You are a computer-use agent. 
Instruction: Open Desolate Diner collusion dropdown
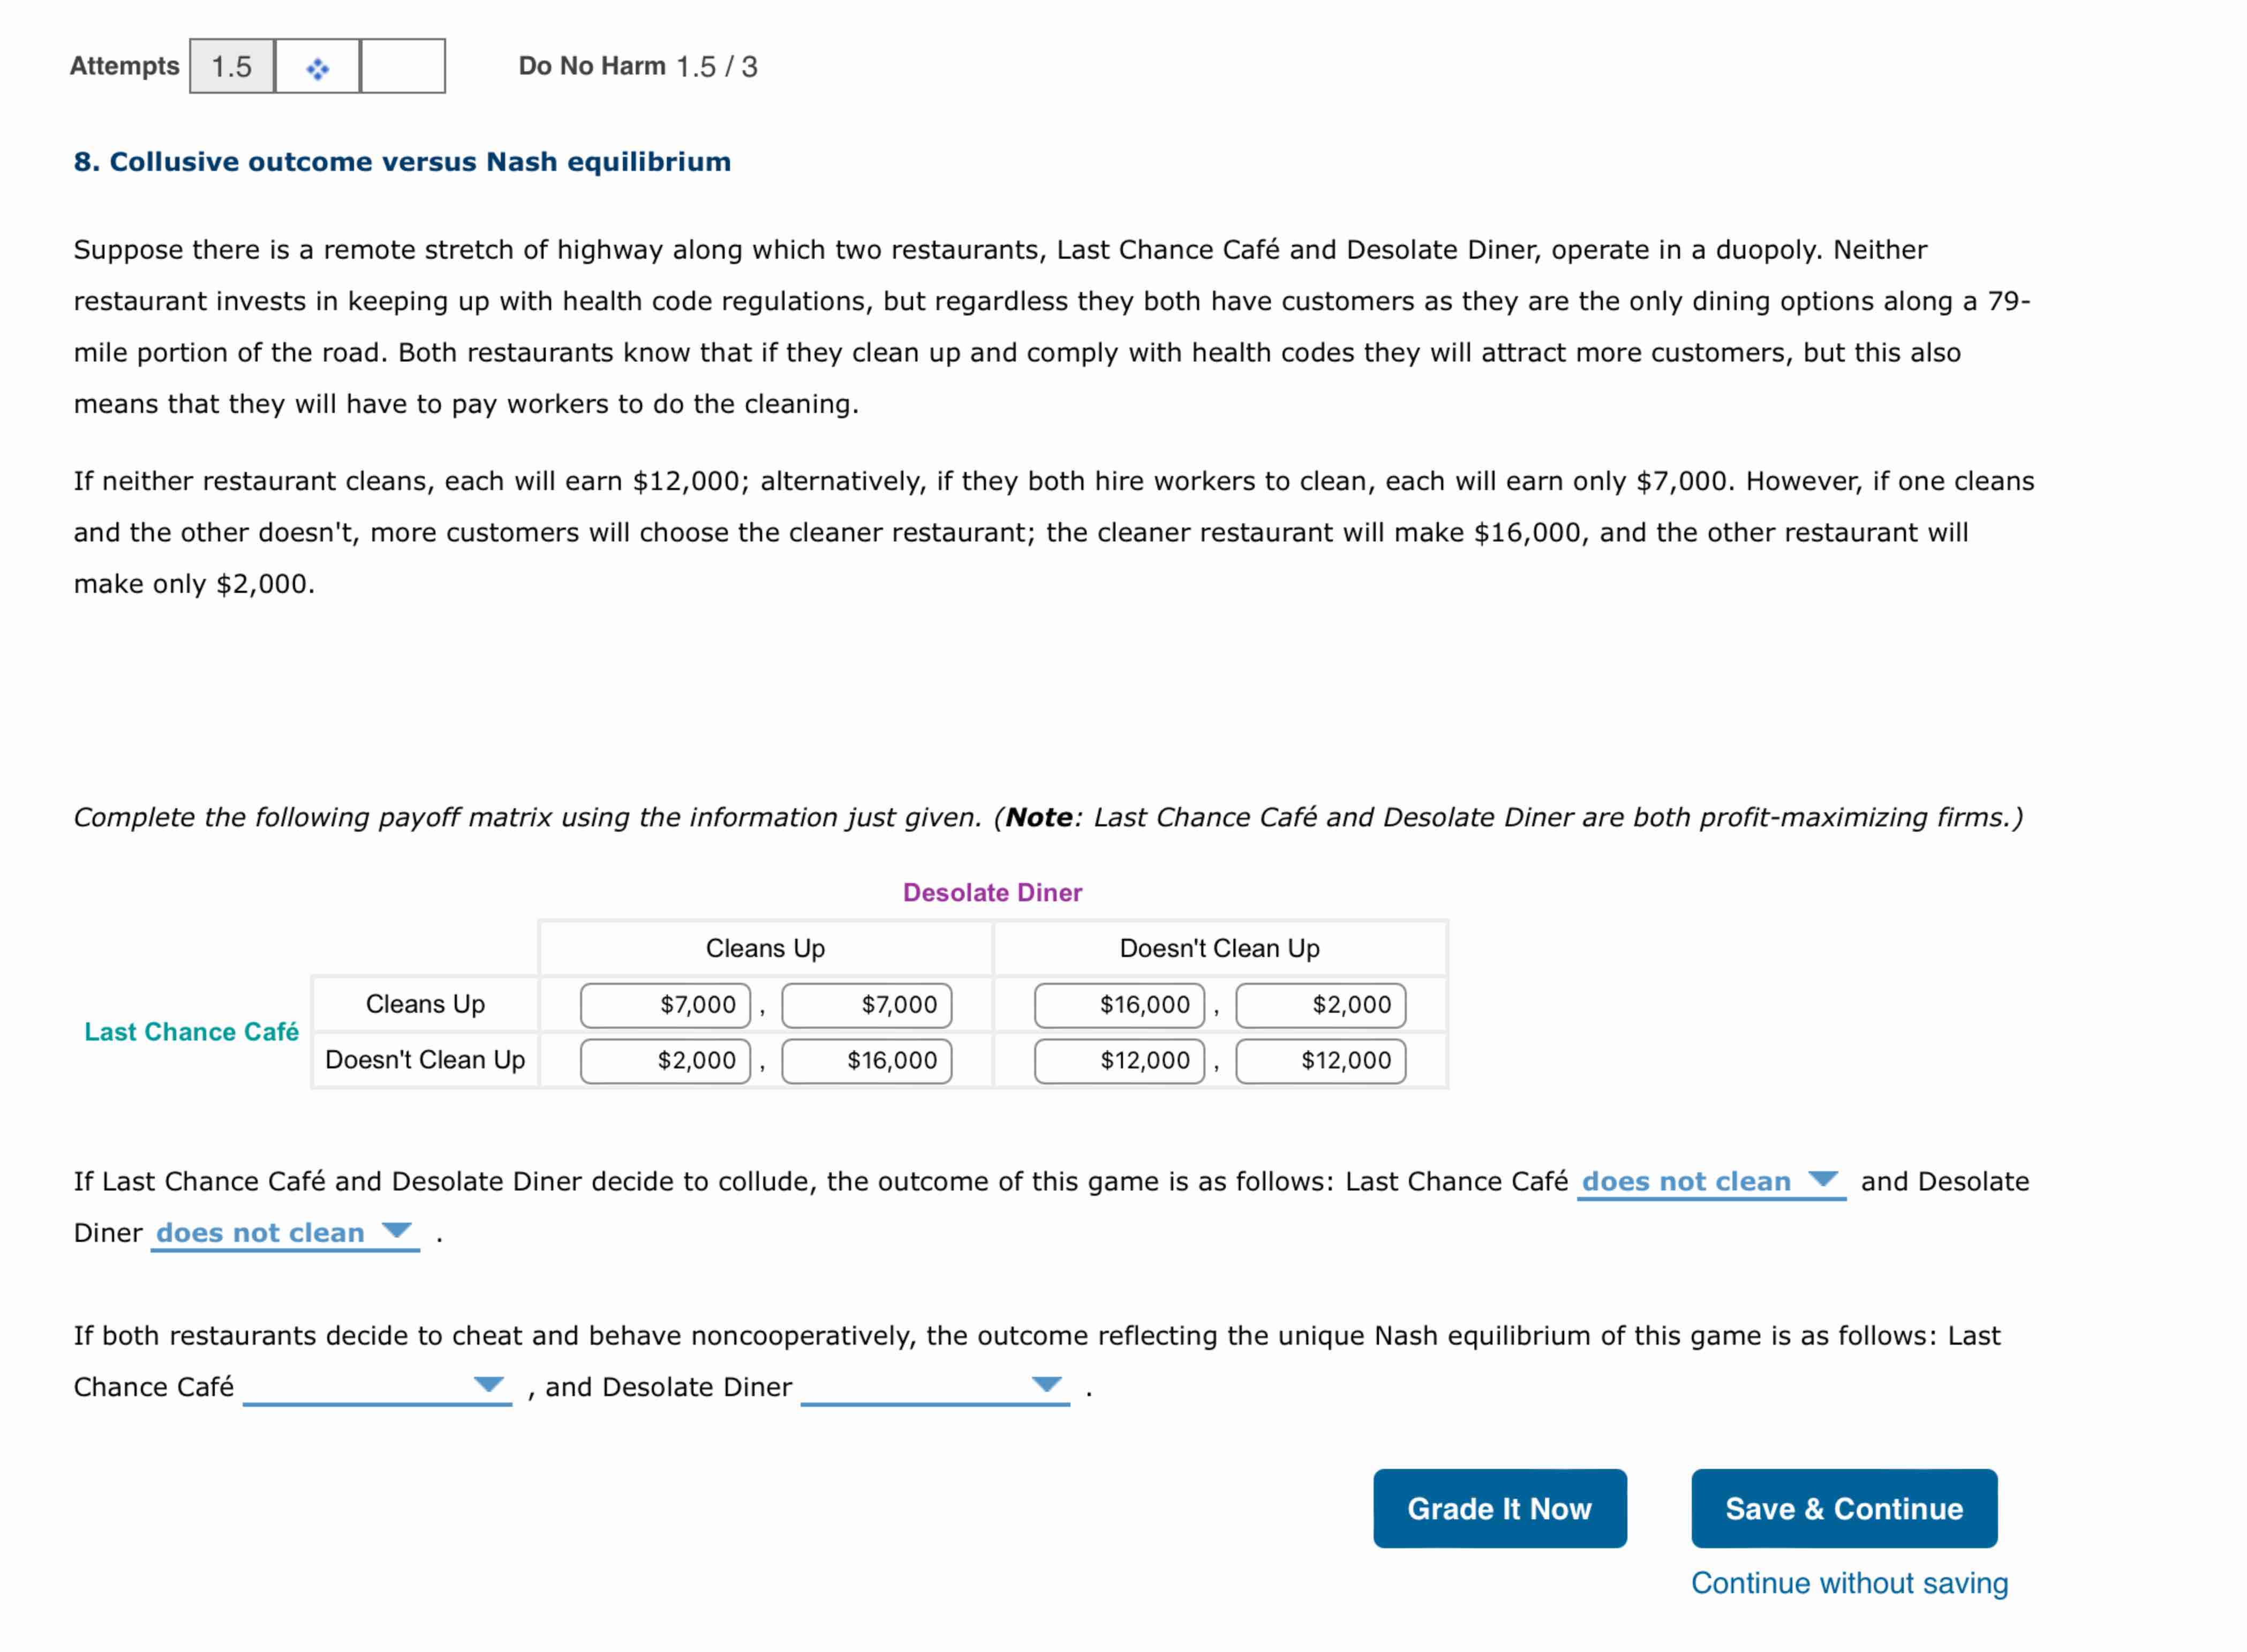(x=284, y=1232)
